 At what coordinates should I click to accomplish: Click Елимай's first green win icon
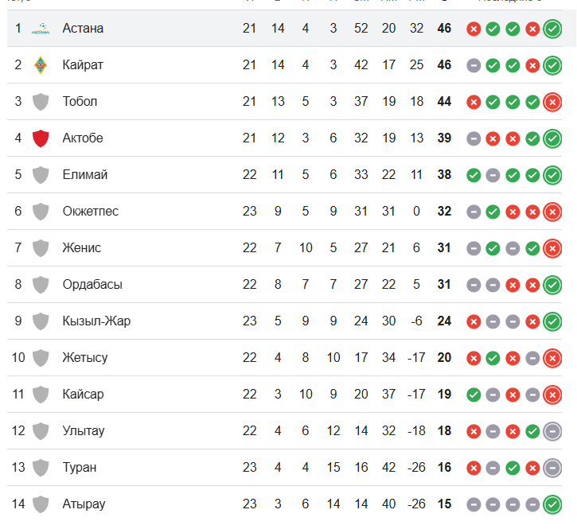pyautogui.click(x=474, y=175)
